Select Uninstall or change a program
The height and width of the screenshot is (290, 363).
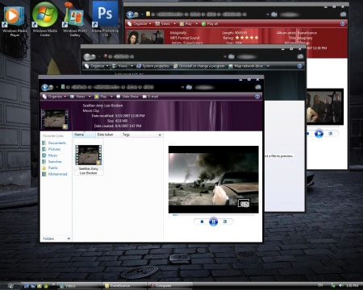click(x=199, y=66)
